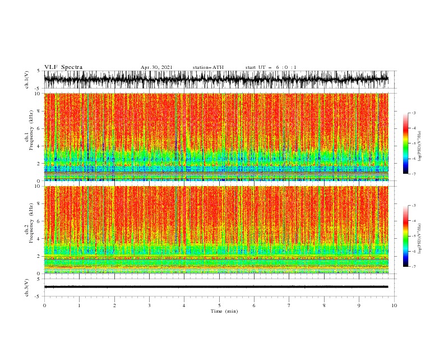Click the 'station=ATH' header label

[x=208, y=67]
